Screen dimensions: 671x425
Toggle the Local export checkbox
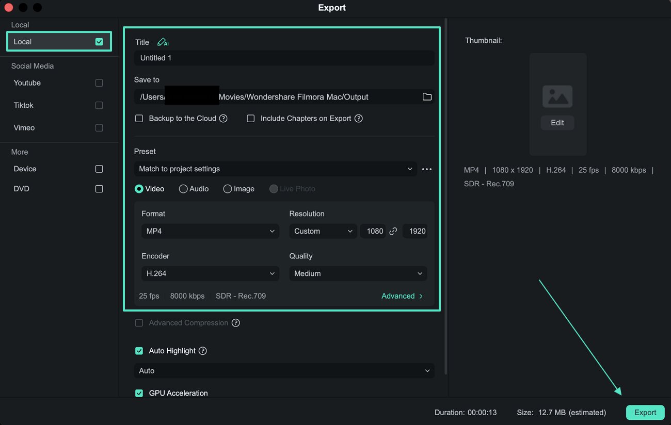pyautogui.click(x=99, y=42)
